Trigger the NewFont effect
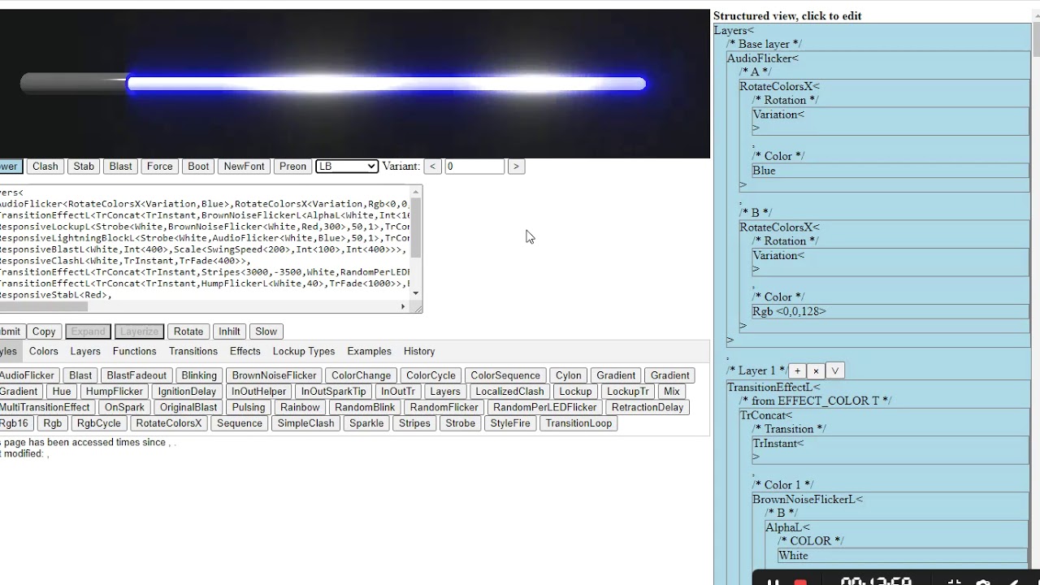Image resolution: width=1040 pixels, height=585 pixels. click(244, 167)
